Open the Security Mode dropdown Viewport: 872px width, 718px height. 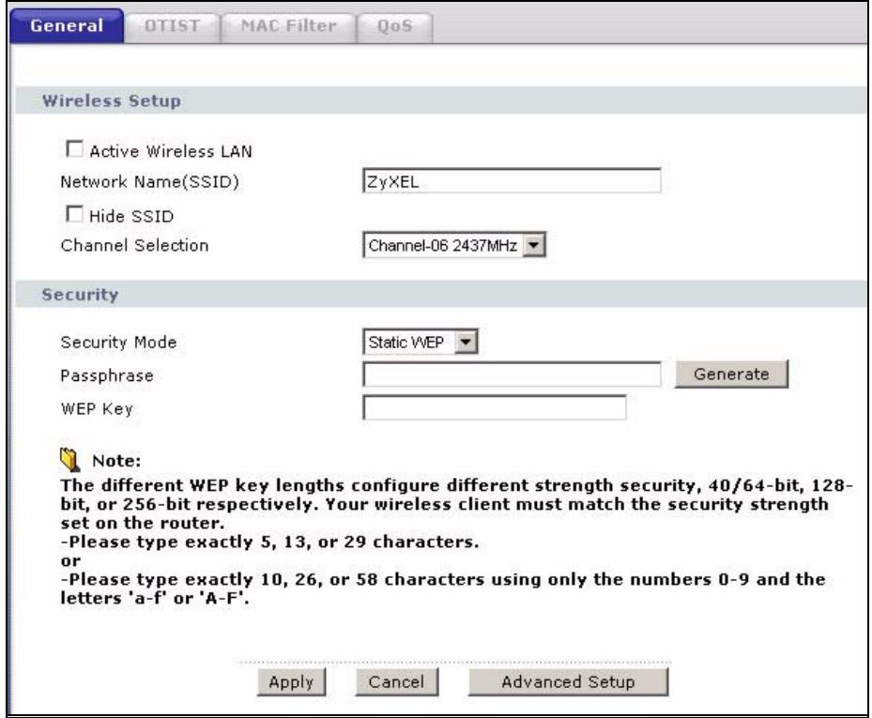(420, 342)
